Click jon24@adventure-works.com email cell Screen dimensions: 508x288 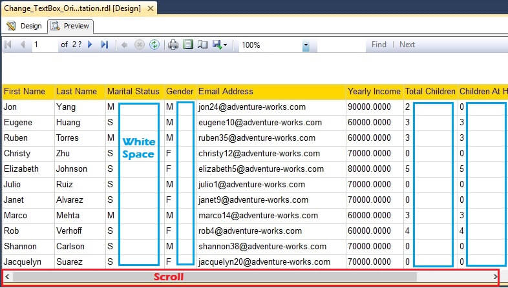pos(271,107)
